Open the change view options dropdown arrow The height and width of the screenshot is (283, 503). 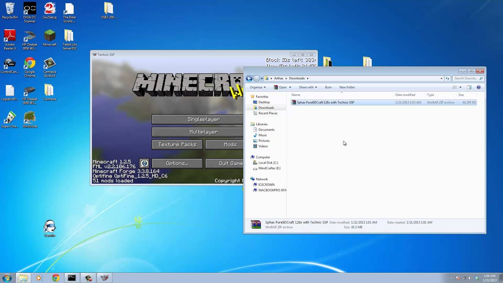[x=460, y=87]
